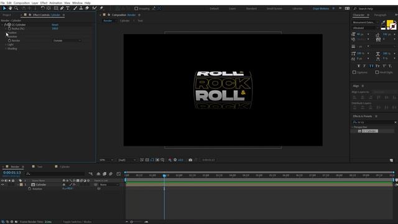
Task: Toggle Small Caps text style
Action: tap(377, 66)
